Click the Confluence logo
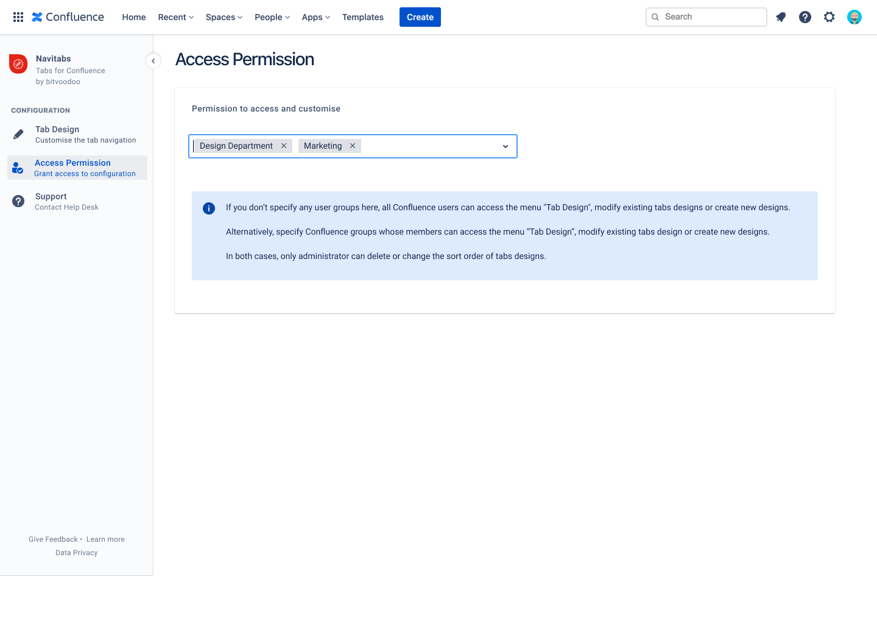 point(68,17)
